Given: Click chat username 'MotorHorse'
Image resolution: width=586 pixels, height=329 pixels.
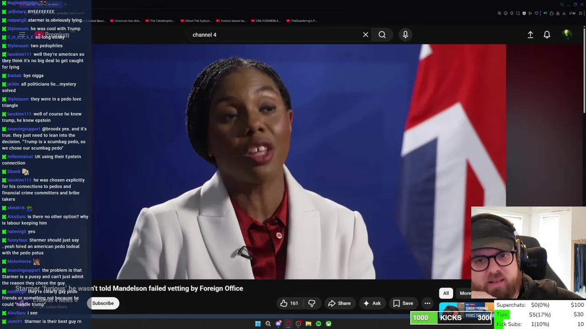Looking at the screenshot, I should (19, 261).
